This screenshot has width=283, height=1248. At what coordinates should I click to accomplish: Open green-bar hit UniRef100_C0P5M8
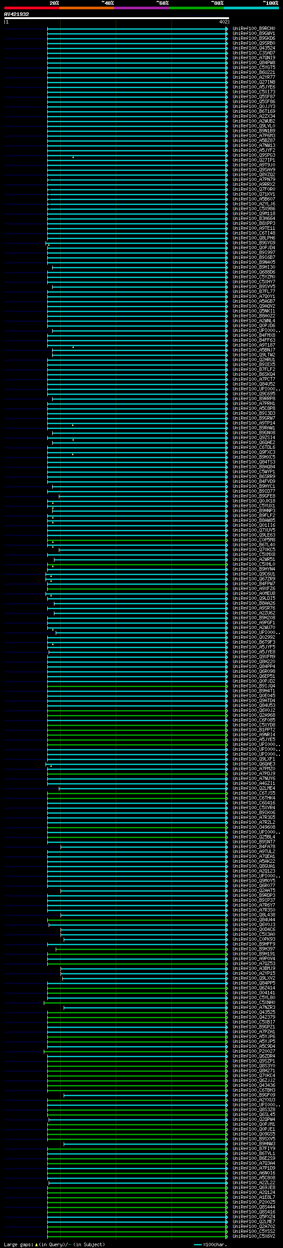click(253, 540)
